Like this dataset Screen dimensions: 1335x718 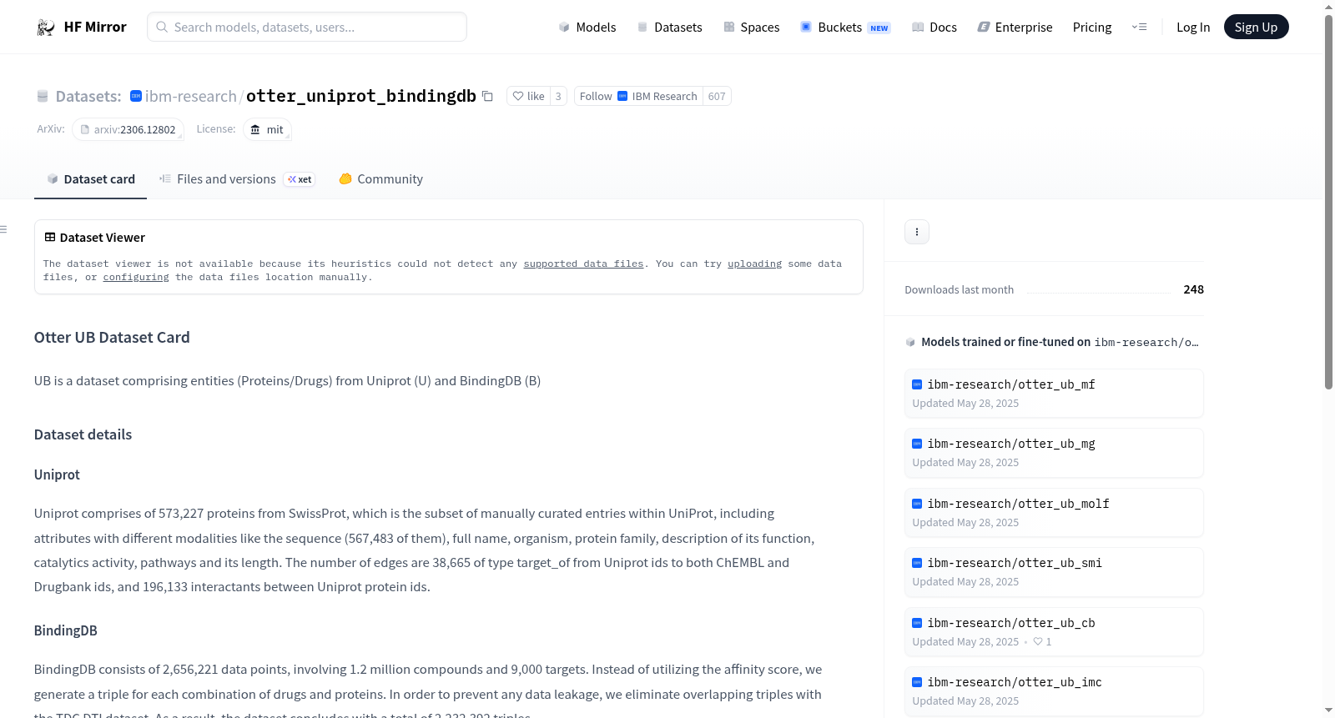pos(528,97)
